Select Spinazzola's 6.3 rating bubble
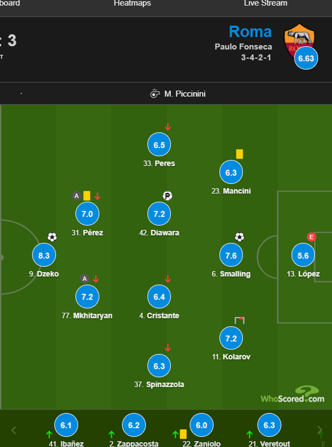 [159, 366]
